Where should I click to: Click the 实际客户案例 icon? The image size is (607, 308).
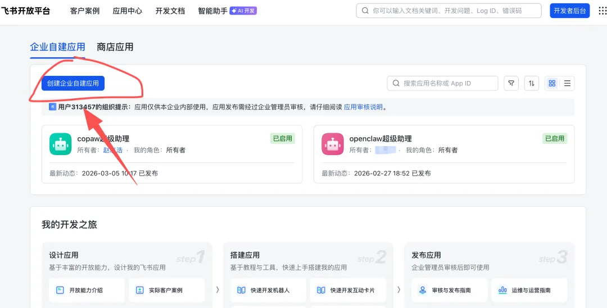point(140,290)
